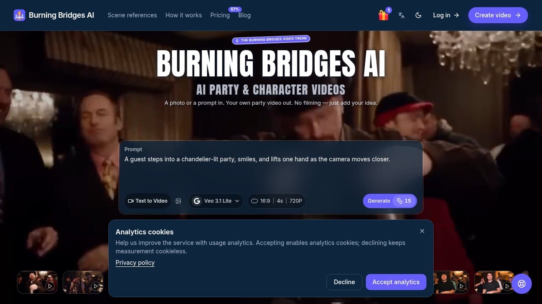Open the help lifebuoy chat button

click(x=522, y=284)
